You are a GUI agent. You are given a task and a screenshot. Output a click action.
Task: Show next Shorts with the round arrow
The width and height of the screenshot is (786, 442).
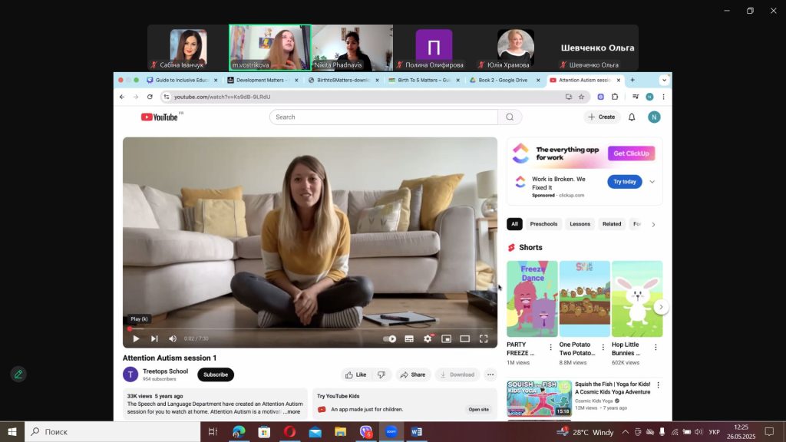(661, 307)
